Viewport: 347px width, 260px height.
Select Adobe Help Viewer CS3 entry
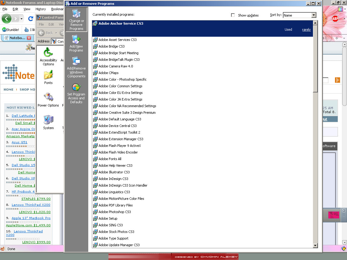[116, 166]
